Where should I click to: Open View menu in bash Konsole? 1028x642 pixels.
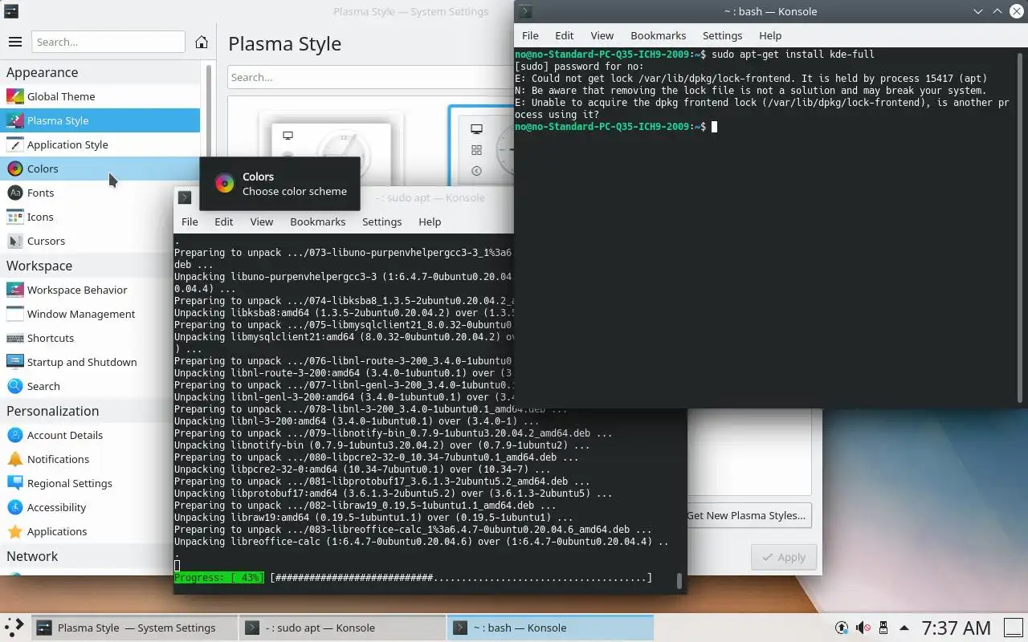602,35
